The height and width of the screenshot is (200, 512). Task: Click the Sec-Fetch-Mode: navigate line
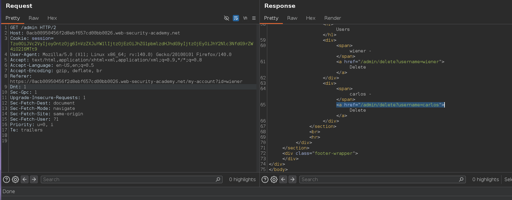43,108
